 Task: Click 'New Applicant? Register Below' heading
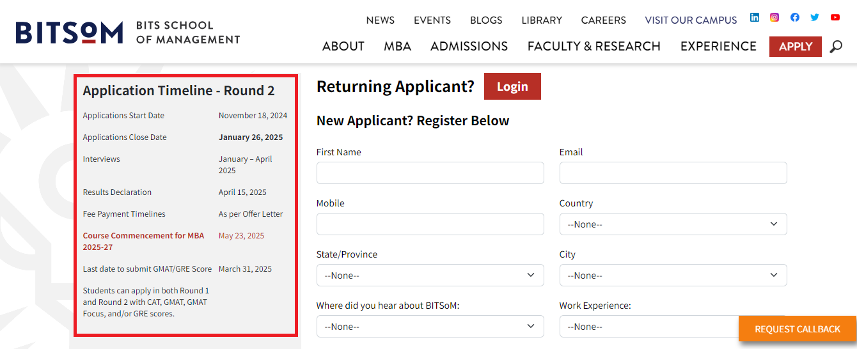[x=413, y=121]
